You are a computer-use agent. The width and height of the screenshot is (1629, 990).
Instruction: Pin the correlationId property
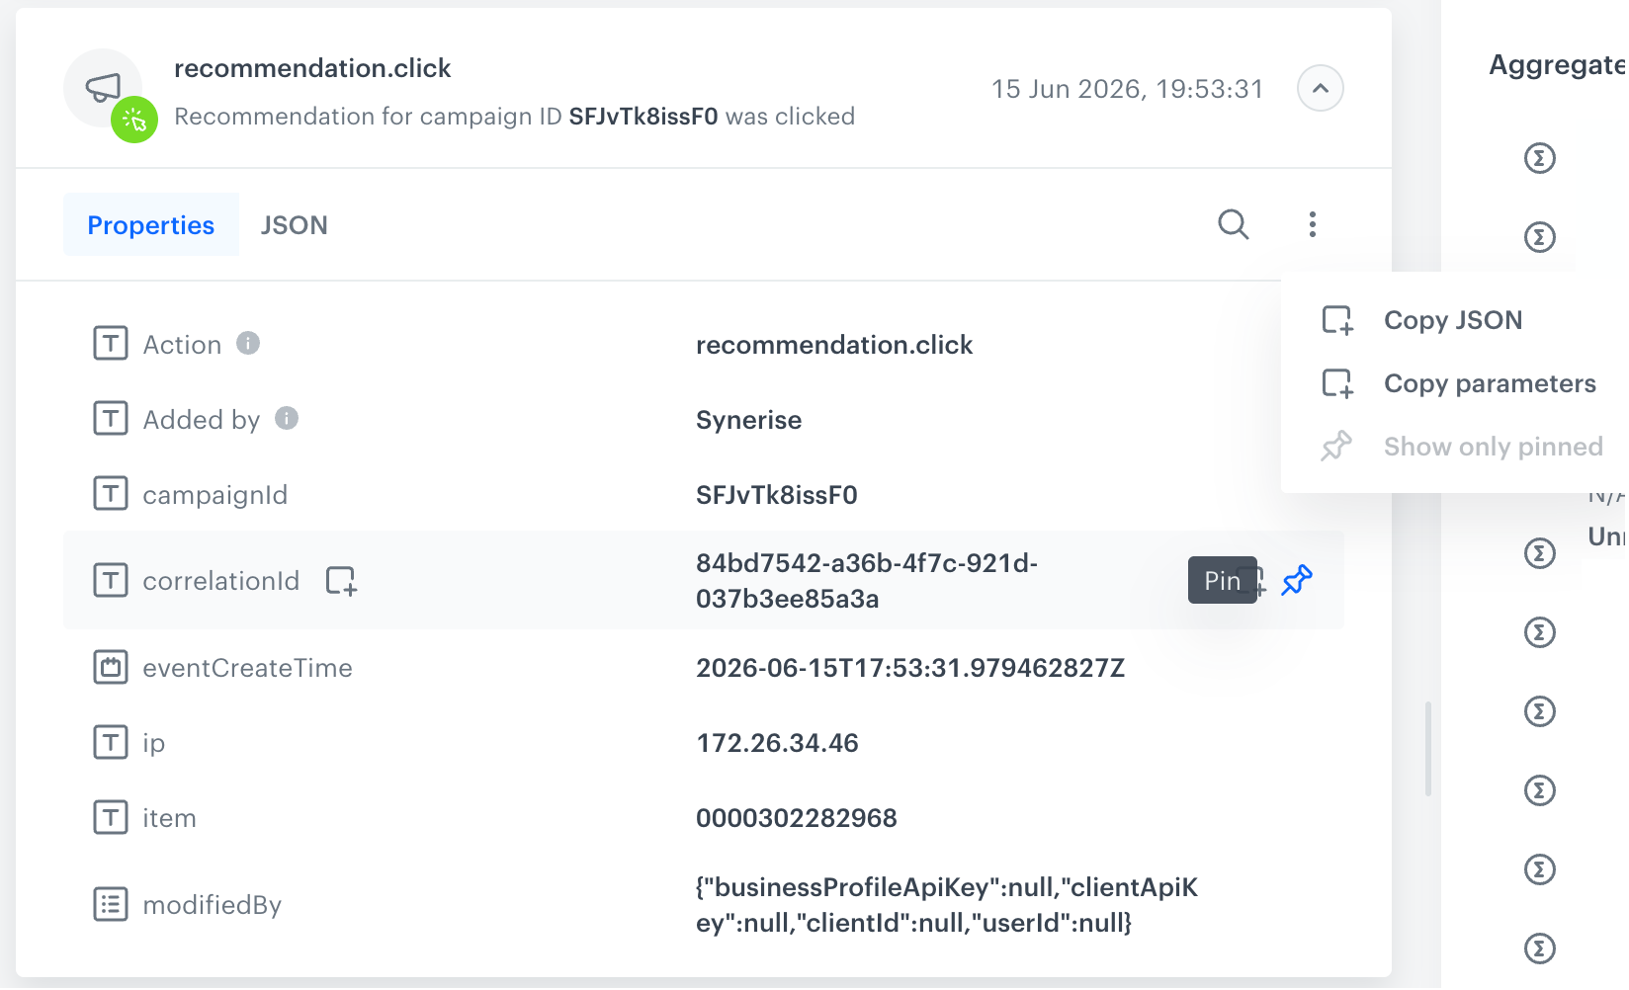tap(1297, 580)
